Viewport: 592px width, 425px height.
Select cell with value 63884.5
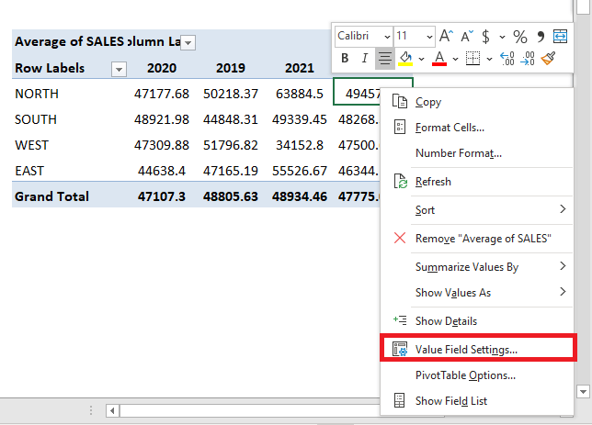pos(300,94)
